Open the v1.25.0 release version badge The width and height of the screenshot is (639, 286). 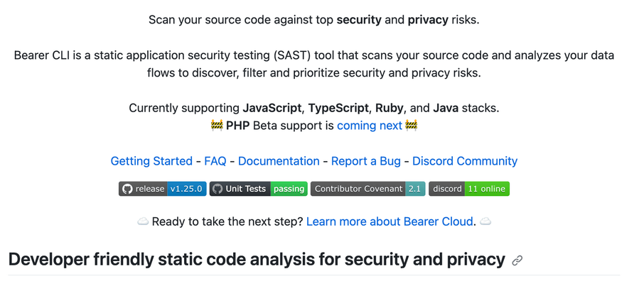186,189
